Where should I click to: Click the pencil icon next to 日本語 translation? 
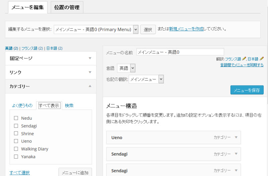tap(262, 59)
